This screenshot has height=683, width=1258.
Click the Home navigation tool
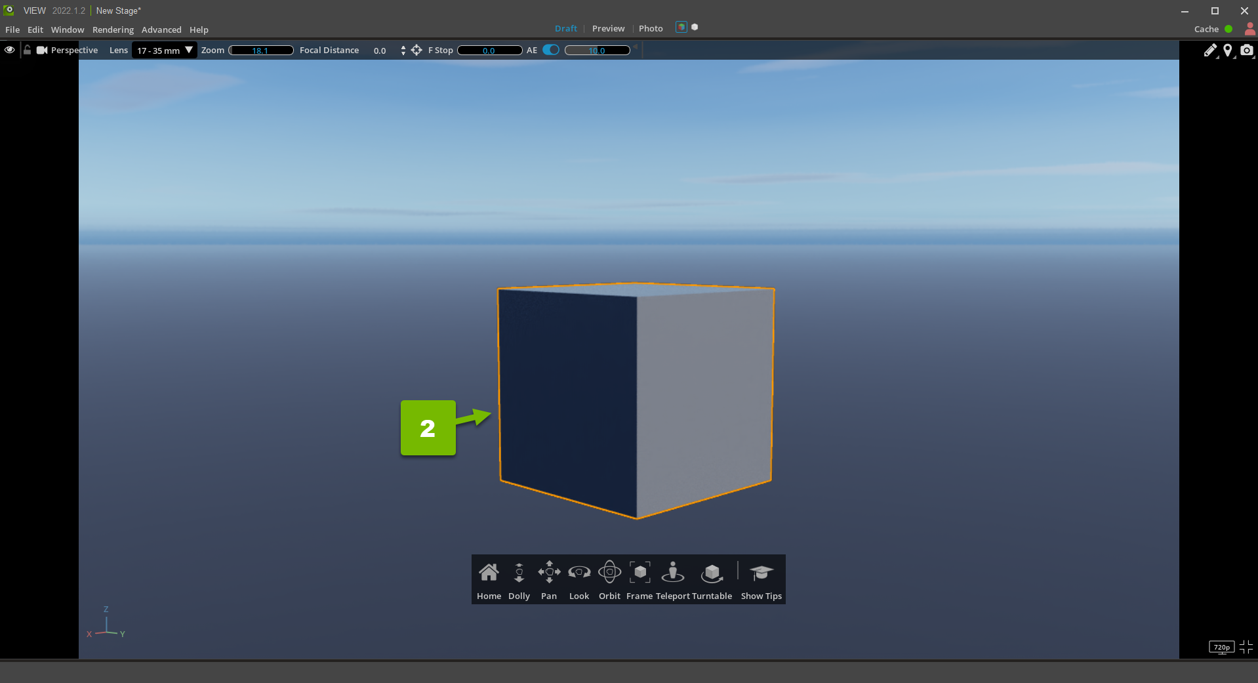[489, 580]
